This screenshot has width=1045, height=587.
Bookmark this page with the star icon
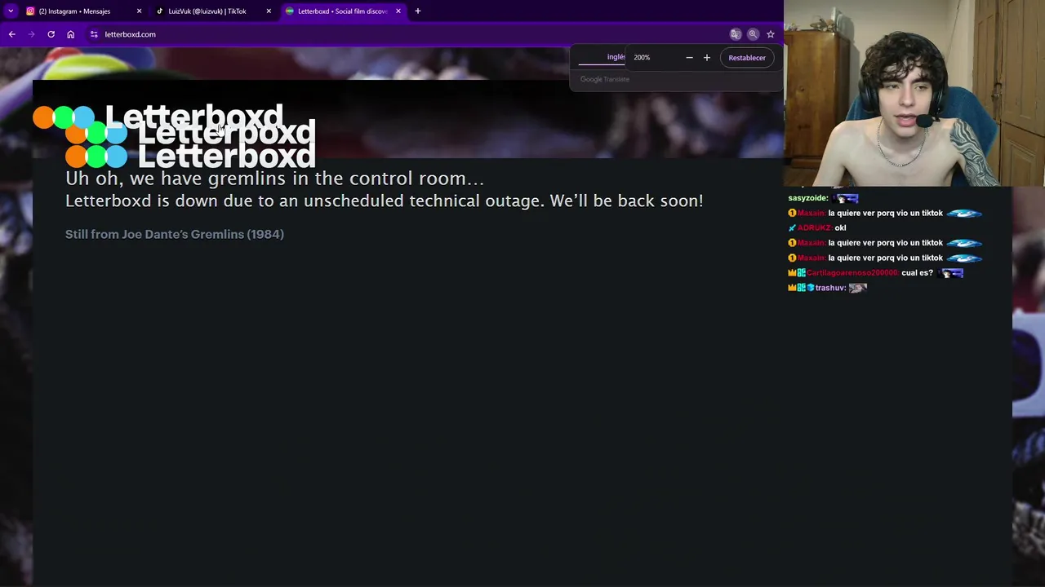pos(770,34)
